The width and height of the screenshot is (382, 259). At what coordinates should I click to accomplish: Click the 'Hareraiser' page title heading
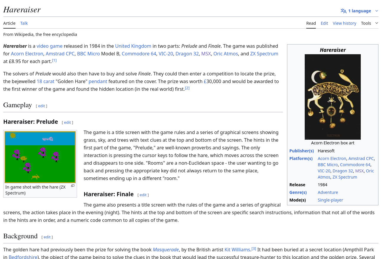tap(22, 10)
